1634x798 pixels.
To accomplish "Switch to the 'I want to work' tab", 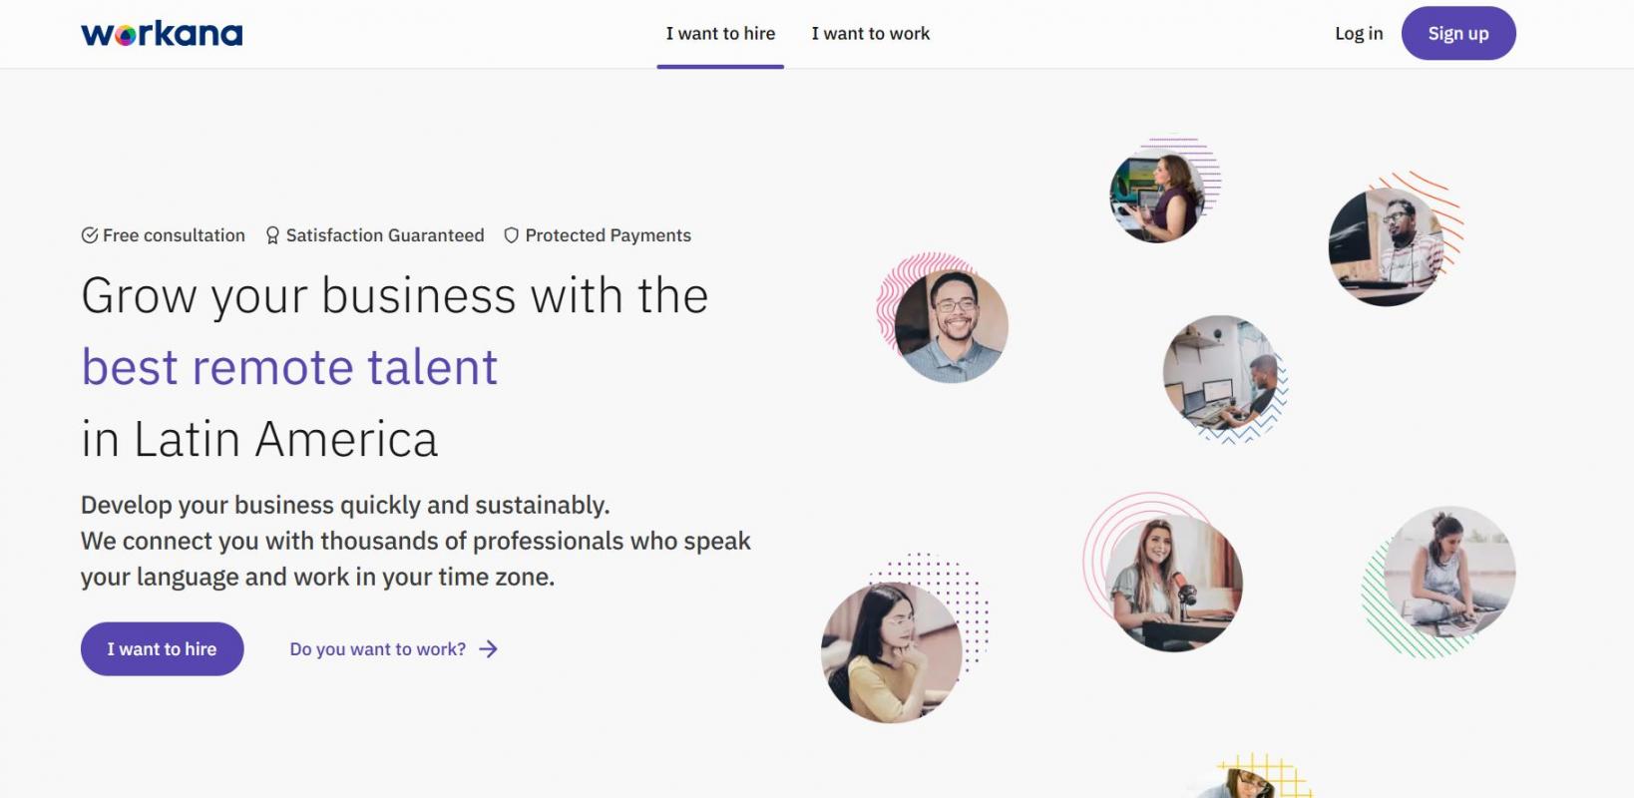I will coord(870,34).
